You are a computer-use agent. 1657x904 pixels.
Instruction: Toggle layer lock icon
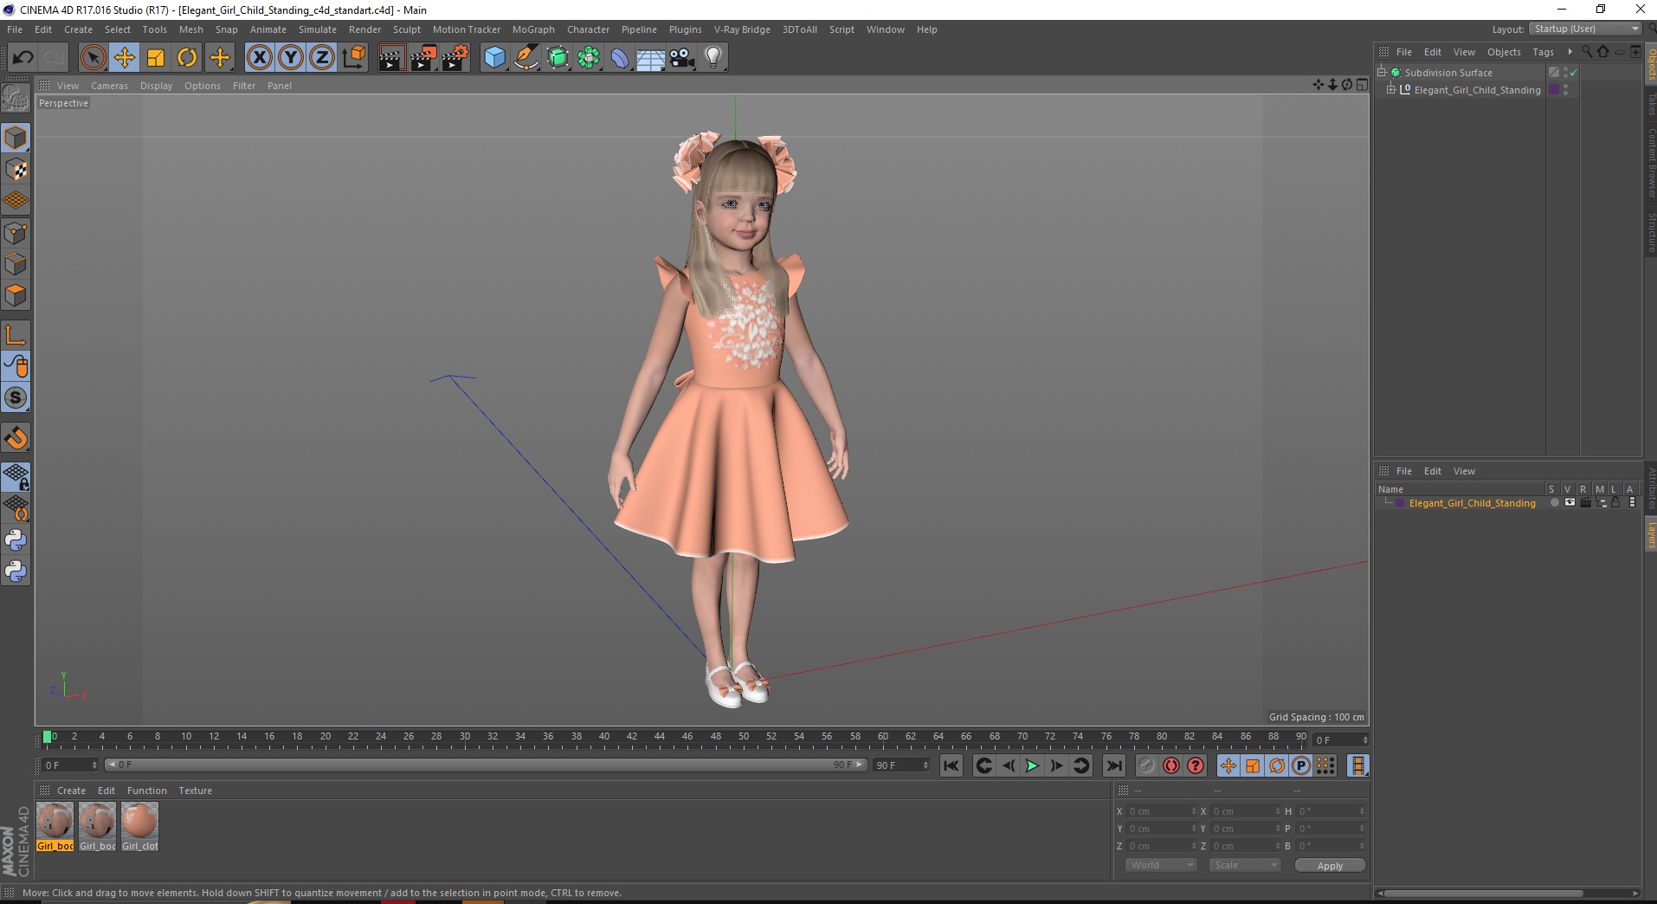point(1615,503)
